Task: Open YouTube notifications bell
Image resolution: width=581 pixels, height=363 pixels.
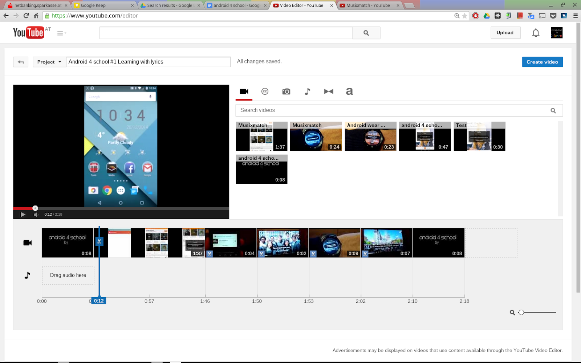Action: click(536, 33)
